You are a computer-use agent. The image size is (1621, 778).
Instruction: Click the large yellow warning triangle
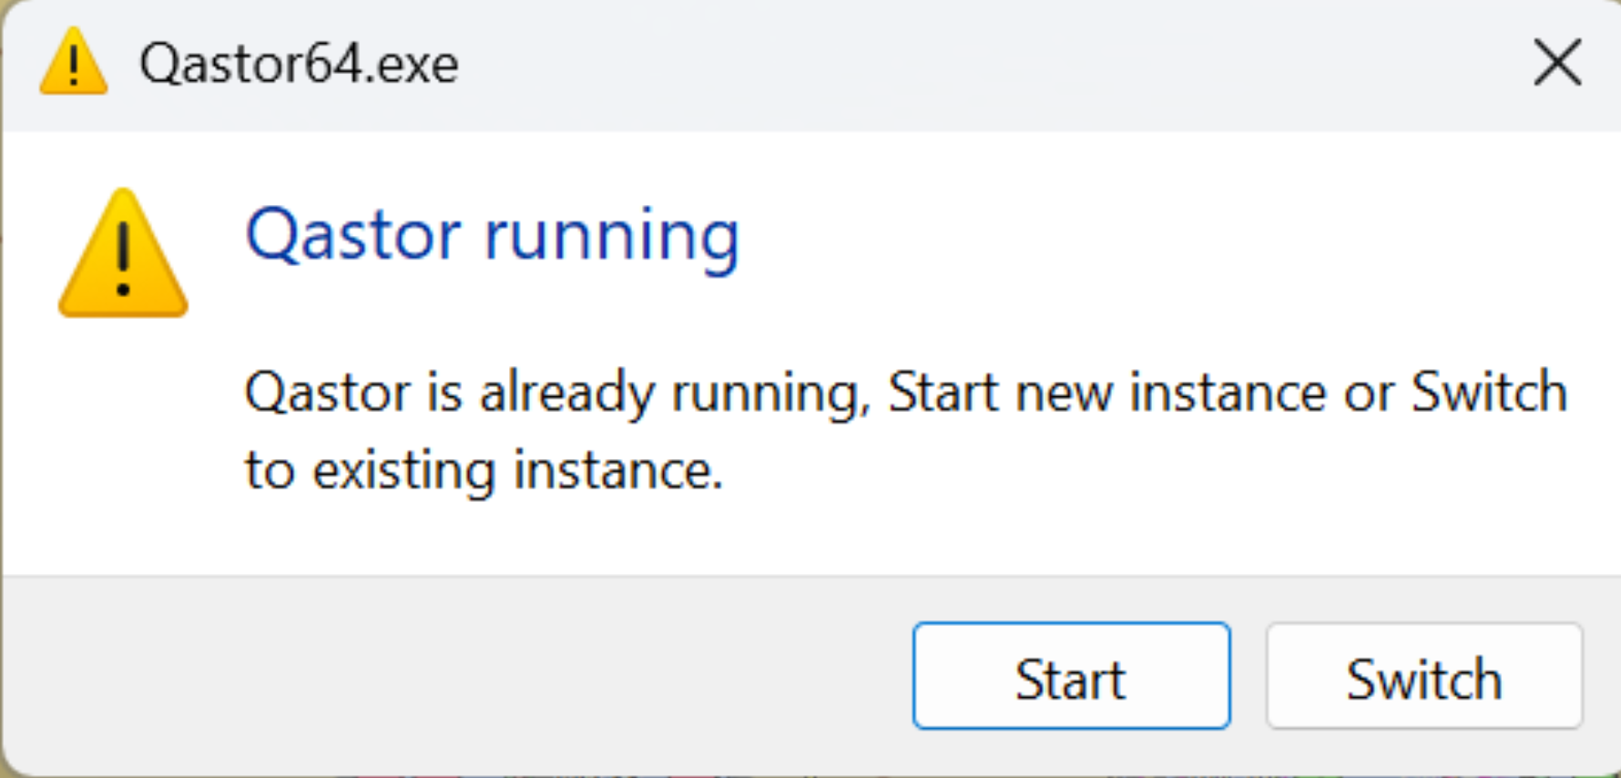click(123, 255)
